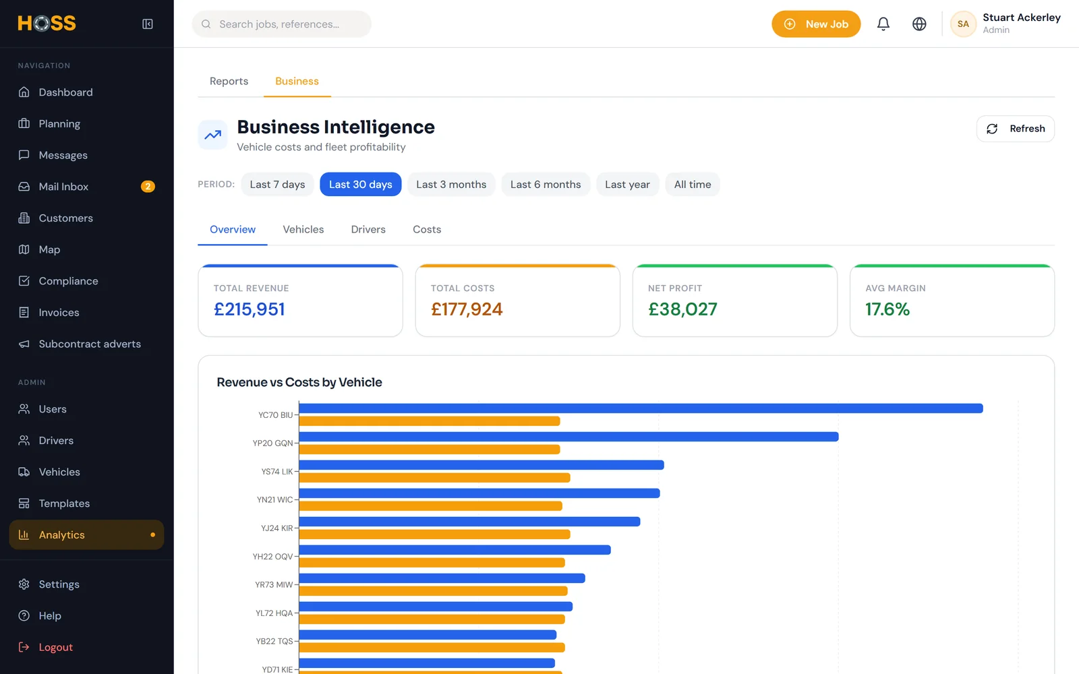Click the Mail Inbox envelope icon

click(x=24, y=187)
